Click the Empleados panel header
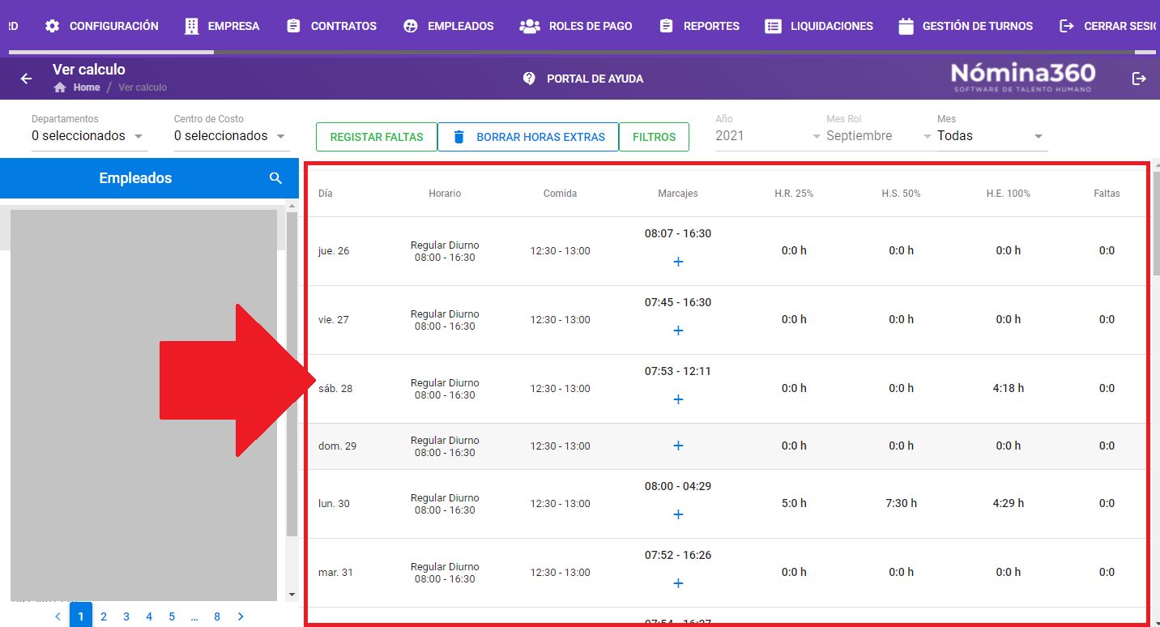This screenshot has width=1160, height=627. [x=149, y=178]
